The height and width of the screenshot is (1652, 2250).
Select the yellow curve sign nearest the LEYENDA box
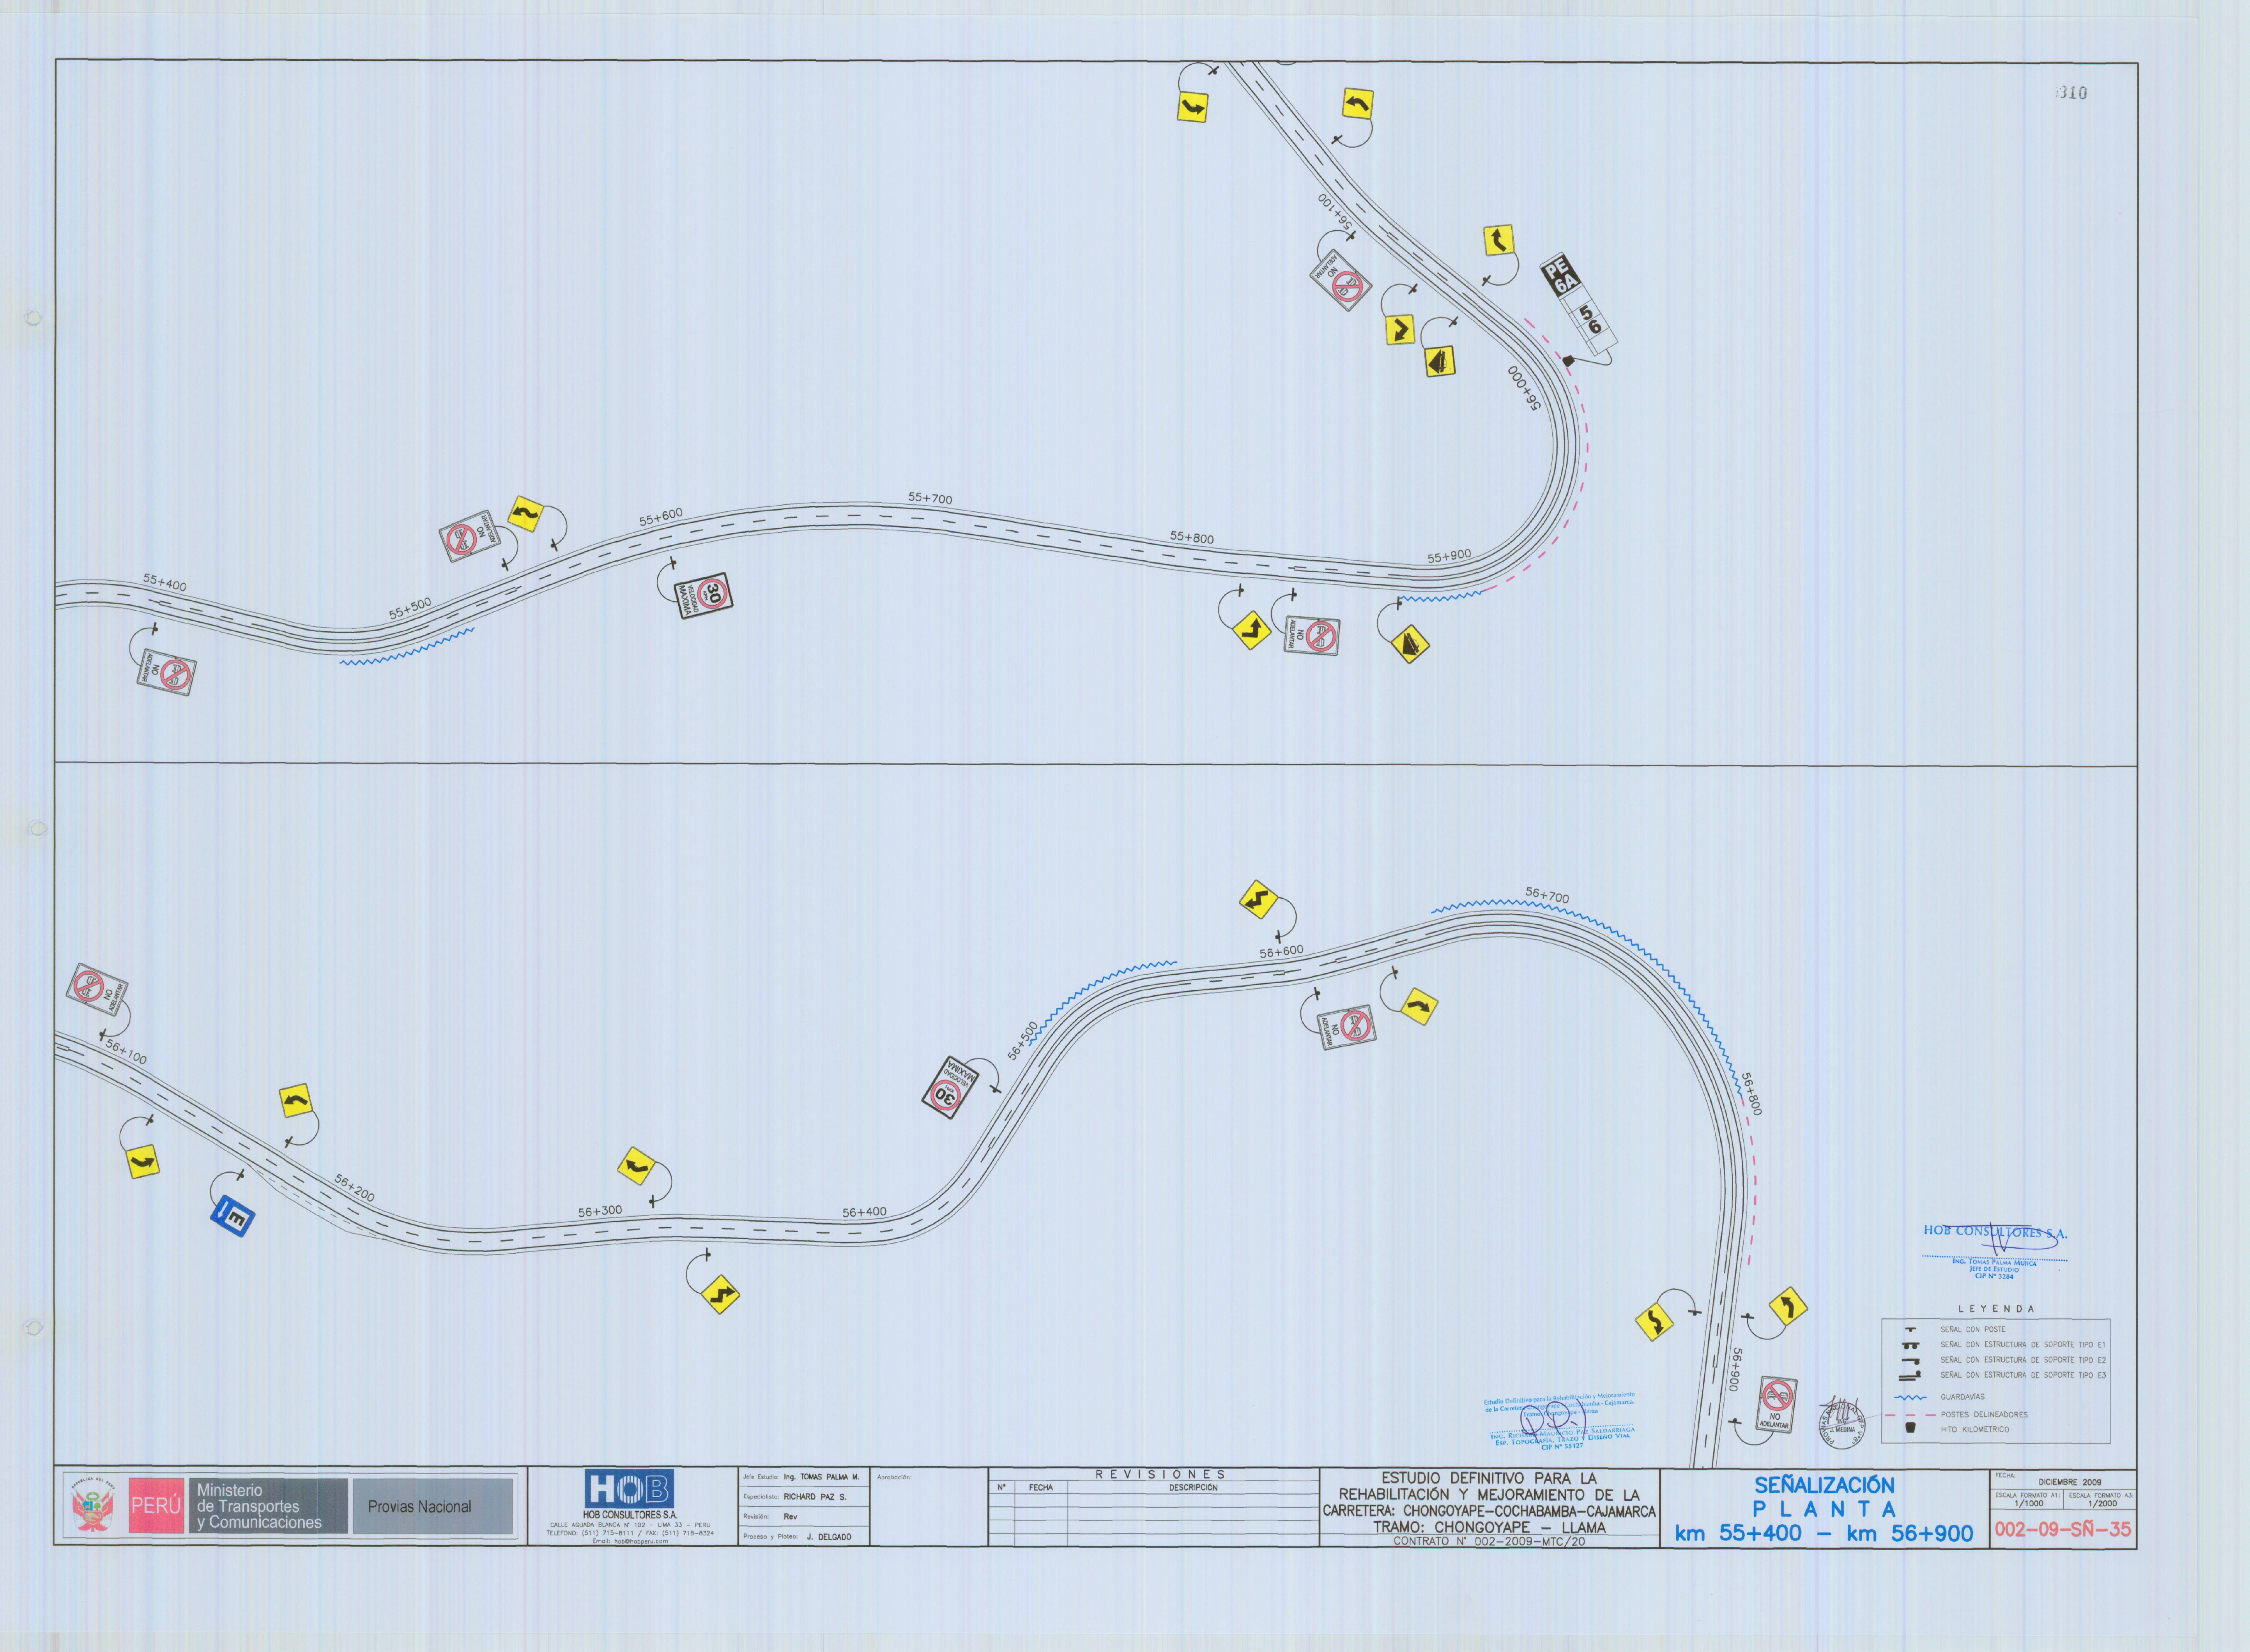coord(1788,1306)
